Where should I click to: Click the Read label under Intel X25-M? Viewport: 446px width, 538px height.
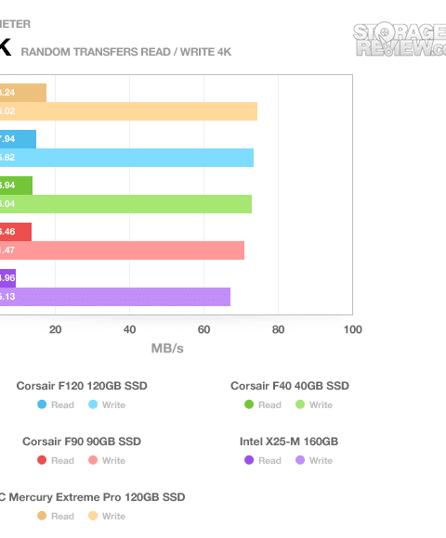click(x=269, y=460)
